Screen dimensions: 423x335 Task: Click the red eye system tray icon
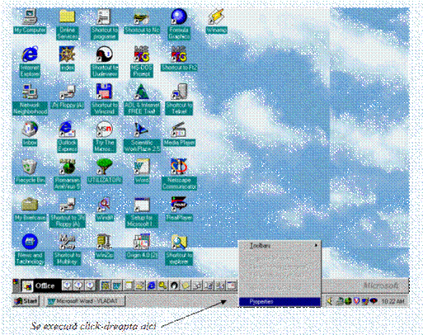click(374, 301)
